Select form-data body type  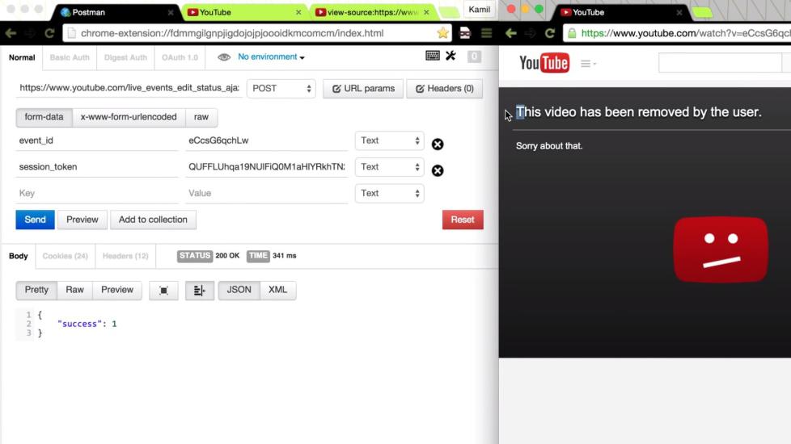point(44,117)
